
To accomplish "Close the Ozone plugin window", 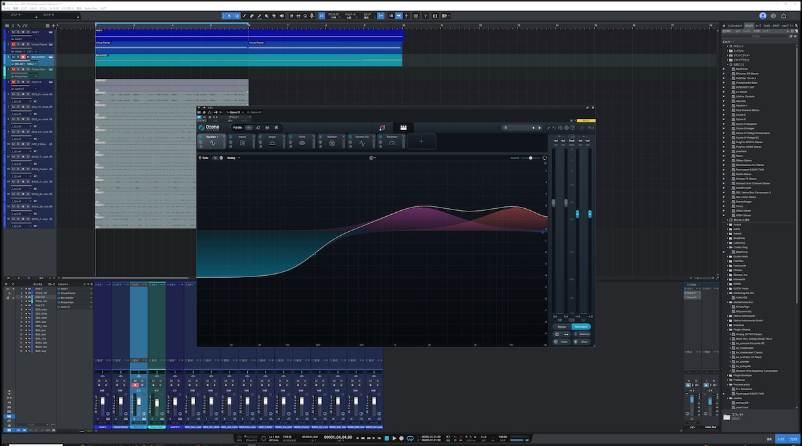I will (592, 108).
